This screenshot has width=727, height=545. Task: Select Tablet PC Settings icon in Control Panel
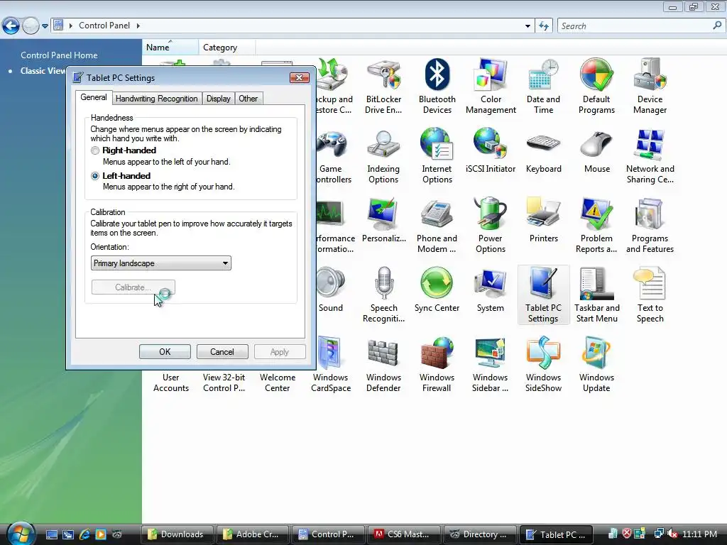point(543,295)
